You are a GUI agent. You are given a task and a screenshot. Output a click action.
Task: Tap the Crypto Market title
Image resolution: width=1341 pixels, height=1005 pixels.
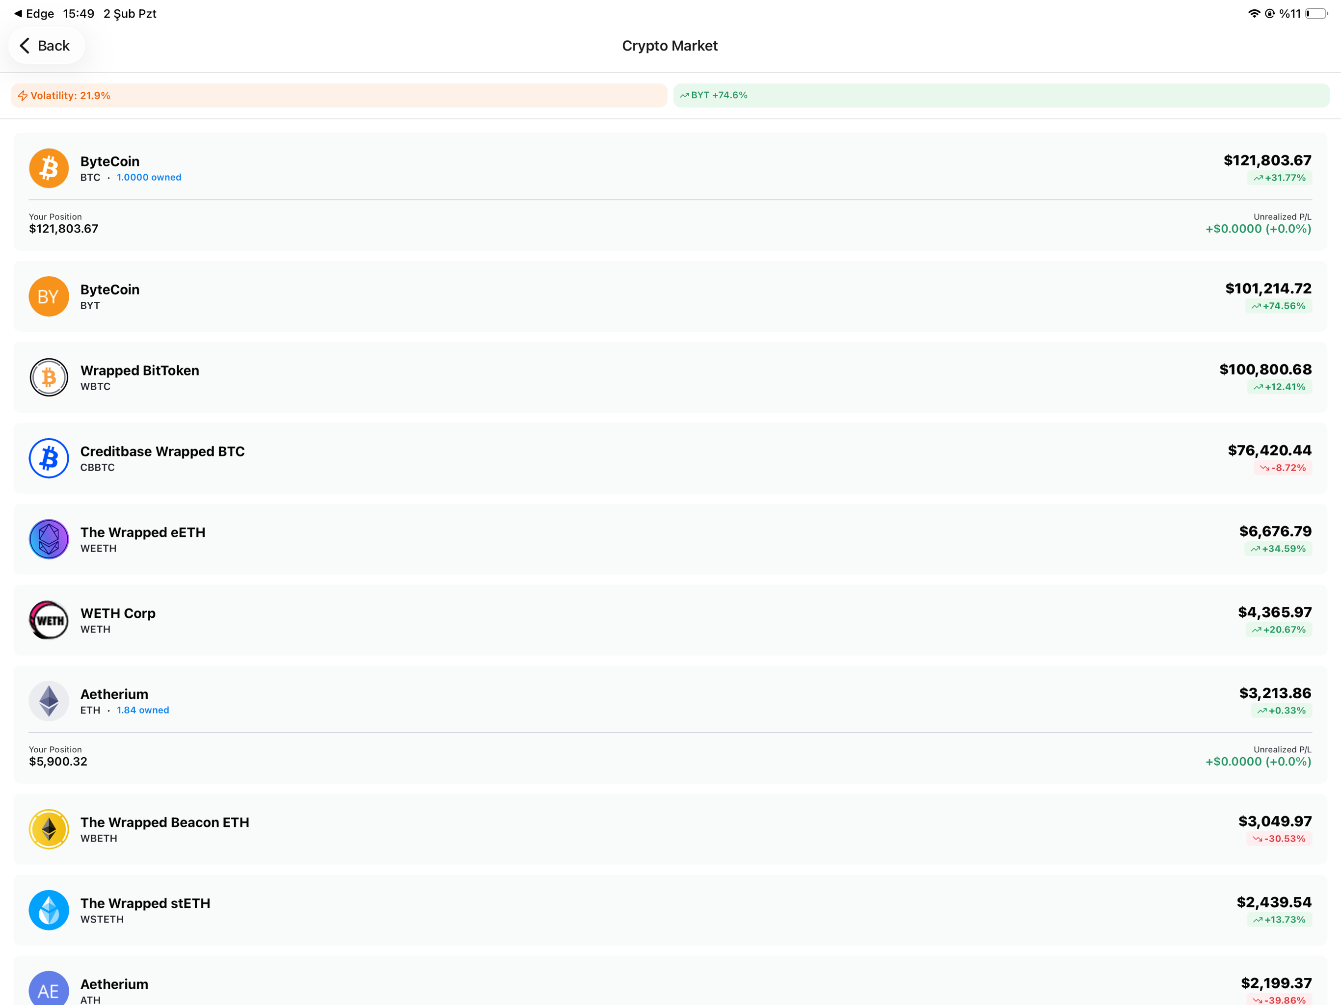[670, 46]
